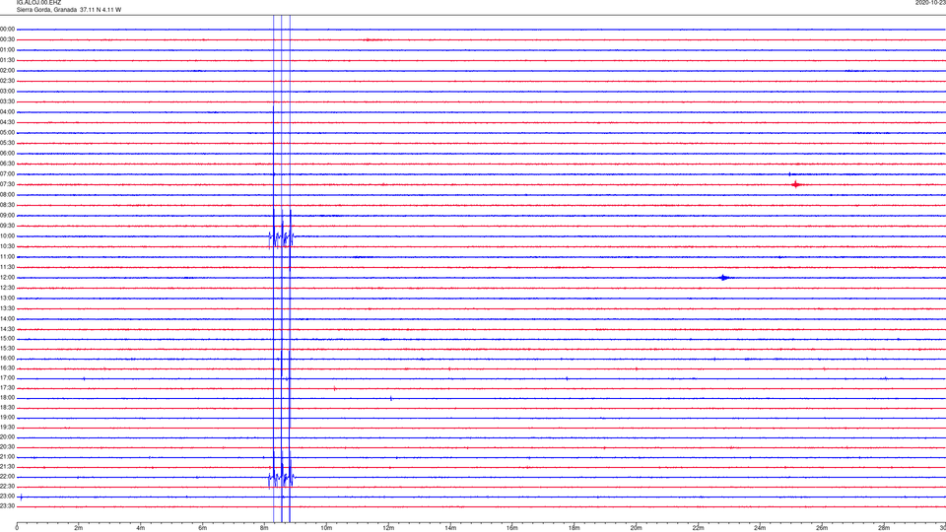The width and height of the screenshot is (946, 532).
Task: Select the 16m axis tick label
Action: 512,528
